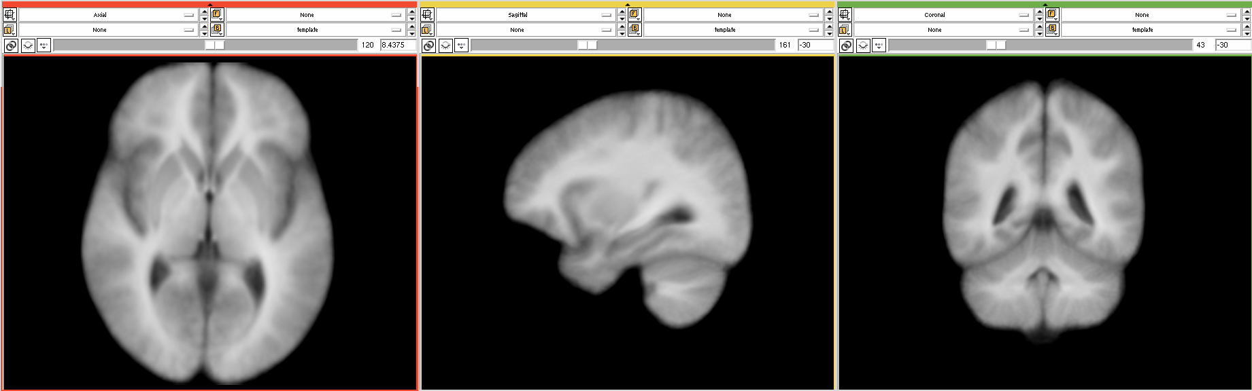
Task: Click Axial slice offset field showing 8.4375
Action: coord(396,45)
